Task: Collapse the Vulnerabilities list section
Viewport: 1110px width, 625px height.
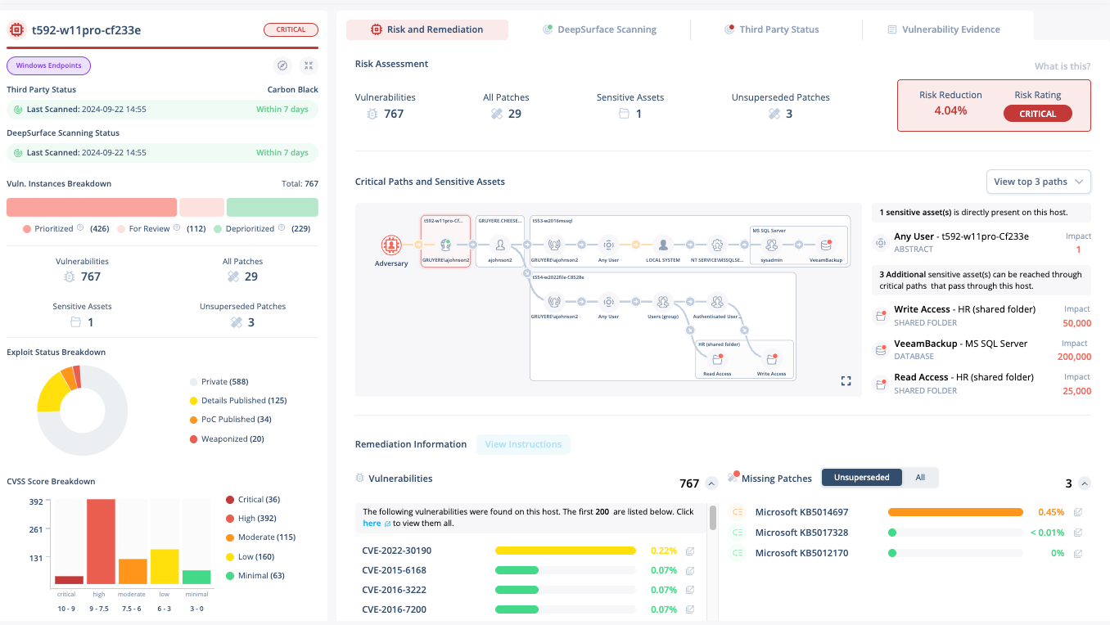Action: point(711,483)
